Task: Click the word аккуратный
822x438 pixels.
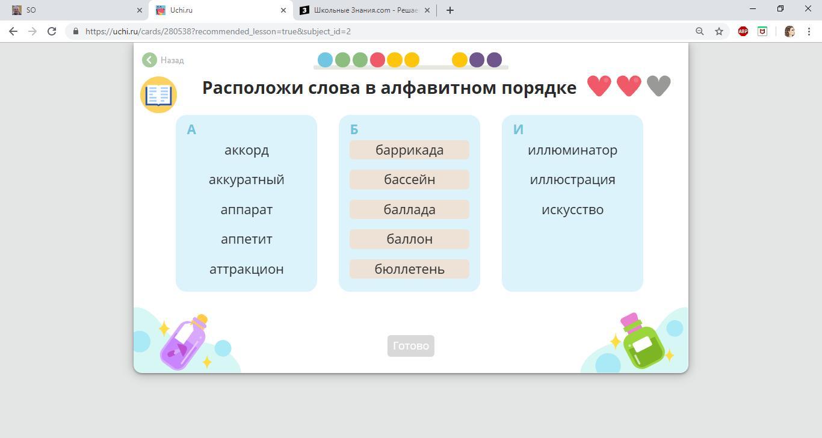Action: [x=247, y=180]
